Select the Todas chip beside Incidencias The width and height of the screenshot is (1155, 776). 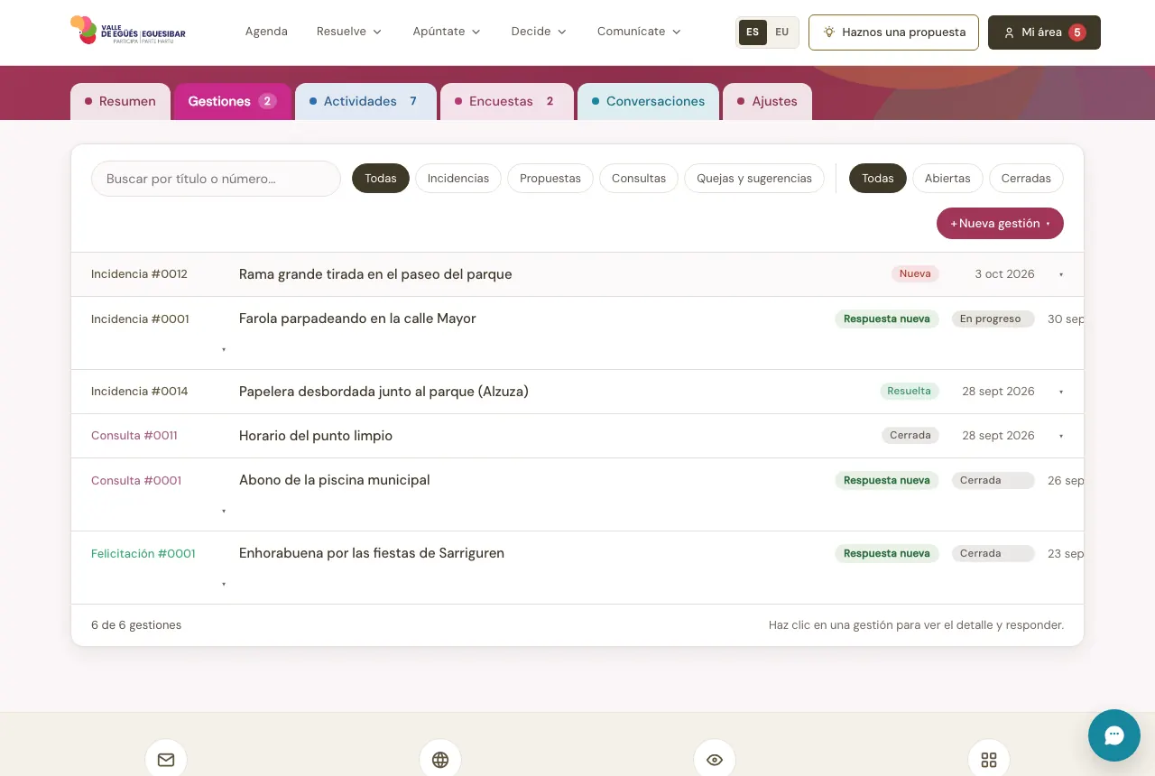pyautogui.click(x=381, y=179)
